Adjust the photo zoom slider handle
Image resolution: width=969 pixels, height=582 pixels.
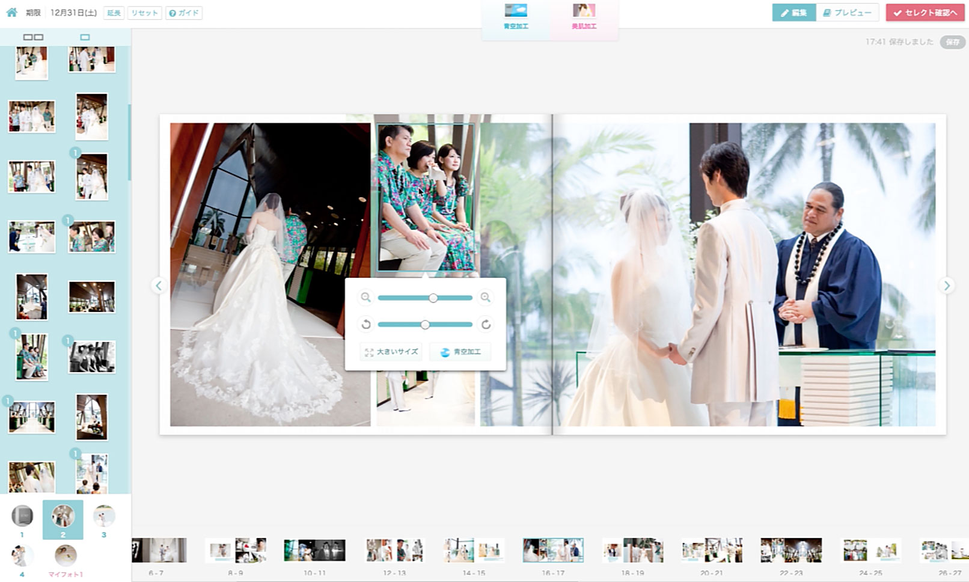[433, 298]
